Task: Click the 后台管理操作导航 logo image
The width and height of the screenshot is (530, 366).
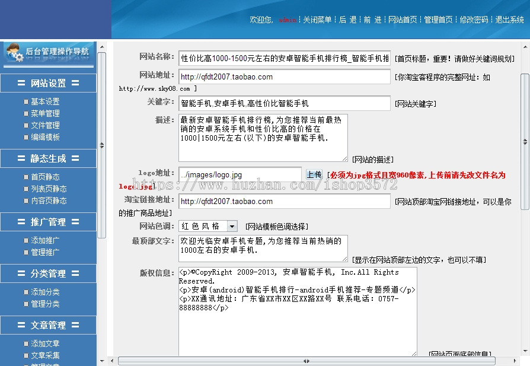Action: 48,55
